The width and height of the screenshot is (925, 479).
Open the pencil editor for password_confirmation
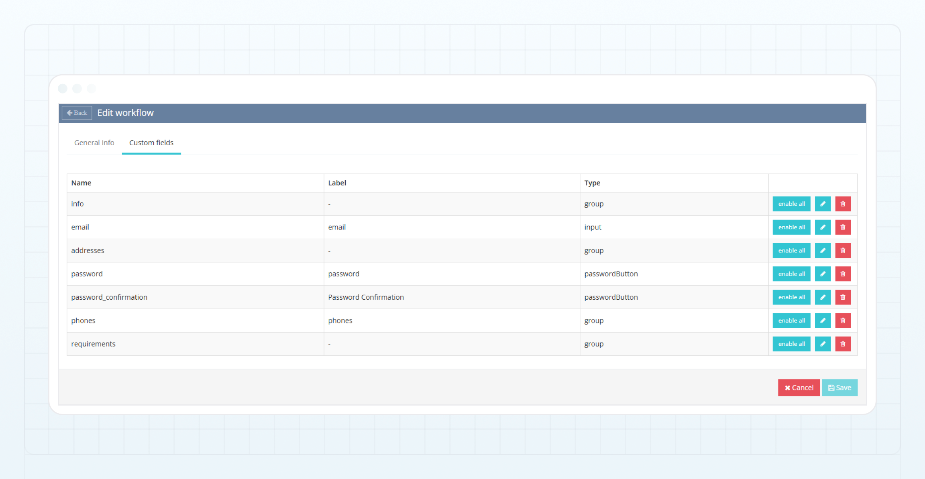pos(823,297)
